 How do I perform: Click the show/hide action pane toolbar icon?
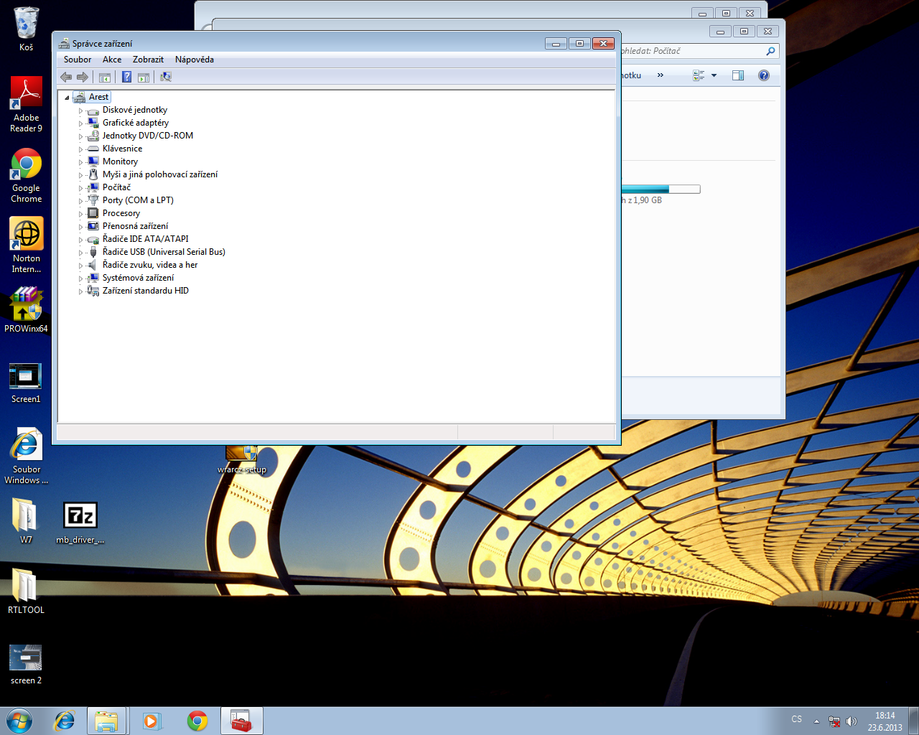[144, 77]
